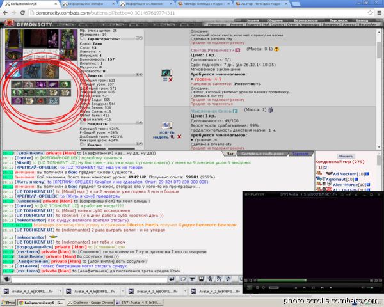Bookmark page with the star icon
The width and height of the screenshot is (384, 307).
point(371,13)
